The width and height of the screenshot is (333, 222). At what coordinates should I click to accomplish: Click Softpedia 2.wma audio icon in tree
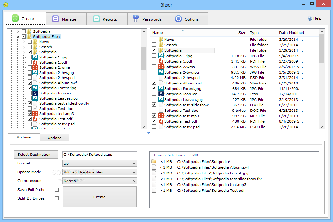pyautogui.click(x=35, y=67)
